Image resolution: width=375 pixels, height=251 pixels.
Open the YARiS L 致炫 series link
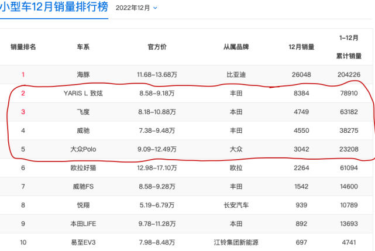tap(83, 93)
